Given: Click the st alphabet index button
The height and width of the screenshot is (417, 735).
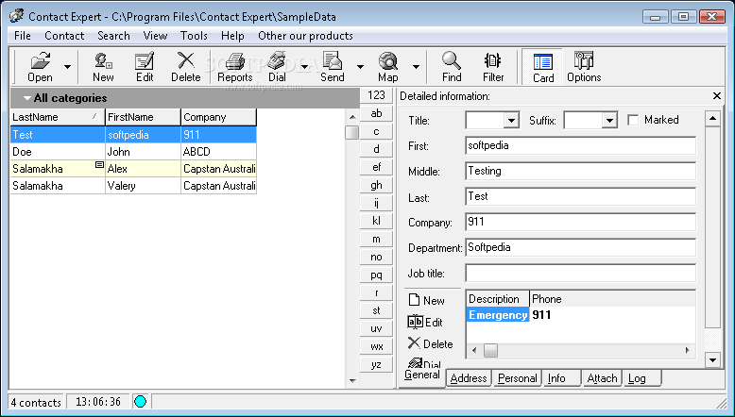Looking at the screenshot, I should click(x=376, y=310).
